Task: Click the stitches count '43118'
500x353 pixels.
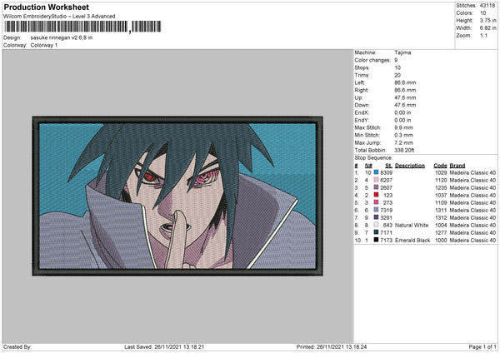Action: [487, 6]
